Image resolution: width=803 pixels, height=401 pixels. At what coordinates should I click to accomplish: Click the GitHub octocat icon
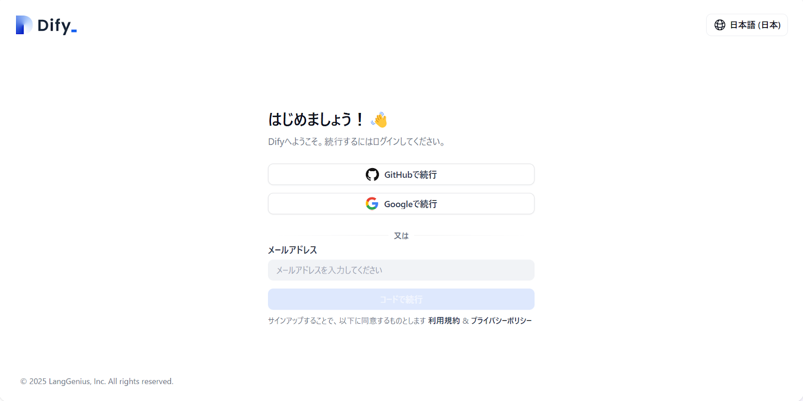click(372, 175)
